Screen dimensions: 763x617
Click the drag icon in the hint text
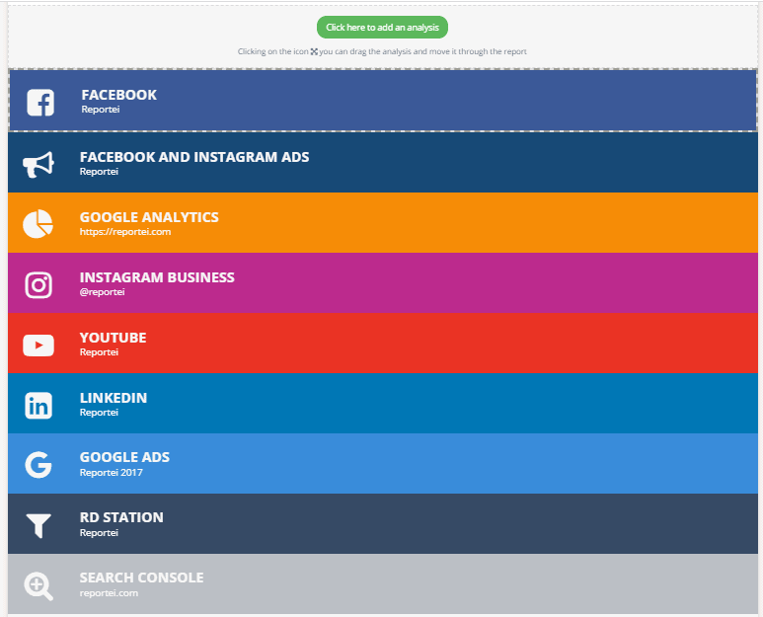(x=314, y=51)
